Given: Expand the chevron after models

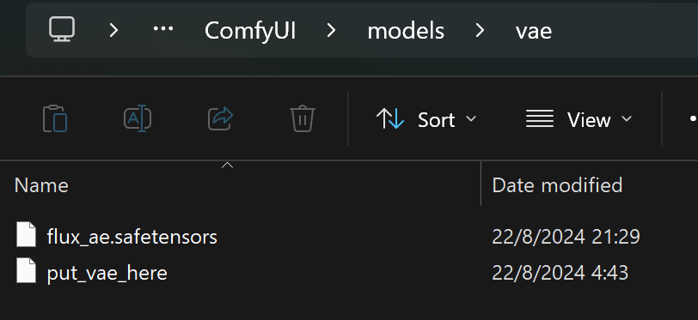Looking at the screenshot, I should click(x=480, y=30).
